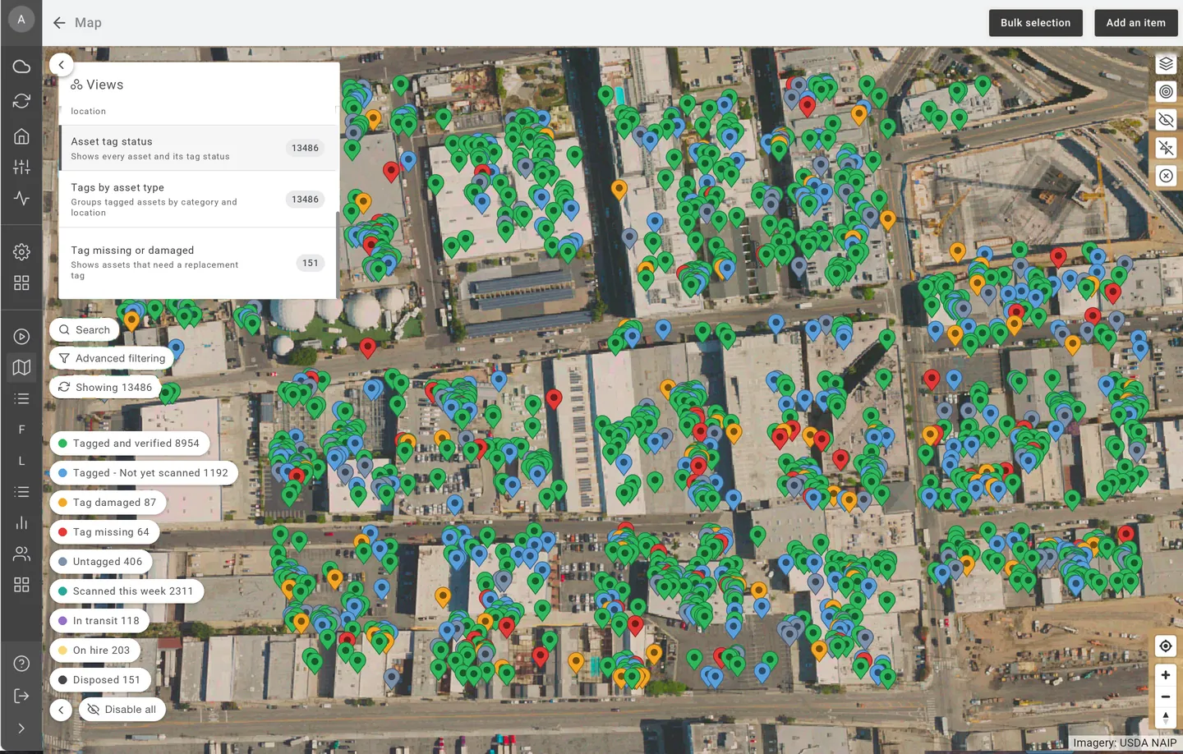Expand the left sidebar chevron
Screen dimensions: 1183x754
click(21, 729)
